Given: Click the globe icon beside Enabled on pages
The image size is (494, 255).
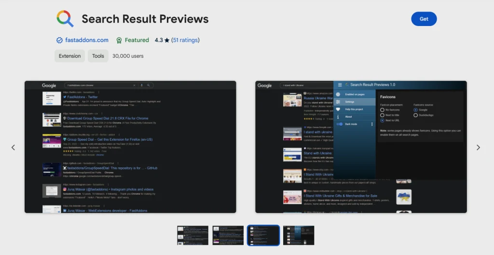Looking at the screenshot, I should coord(338,94).
